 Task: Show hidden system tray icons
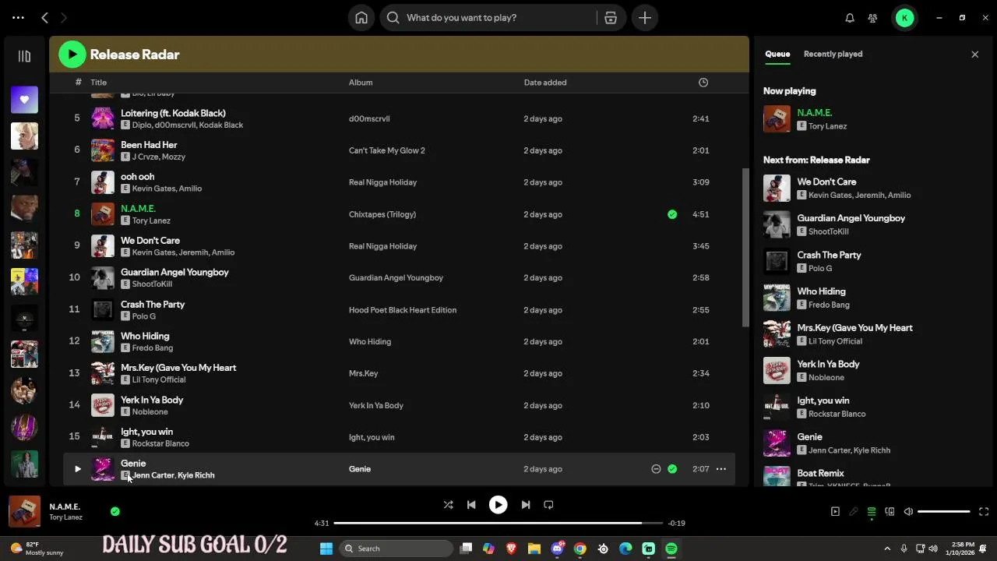point(887,549)
